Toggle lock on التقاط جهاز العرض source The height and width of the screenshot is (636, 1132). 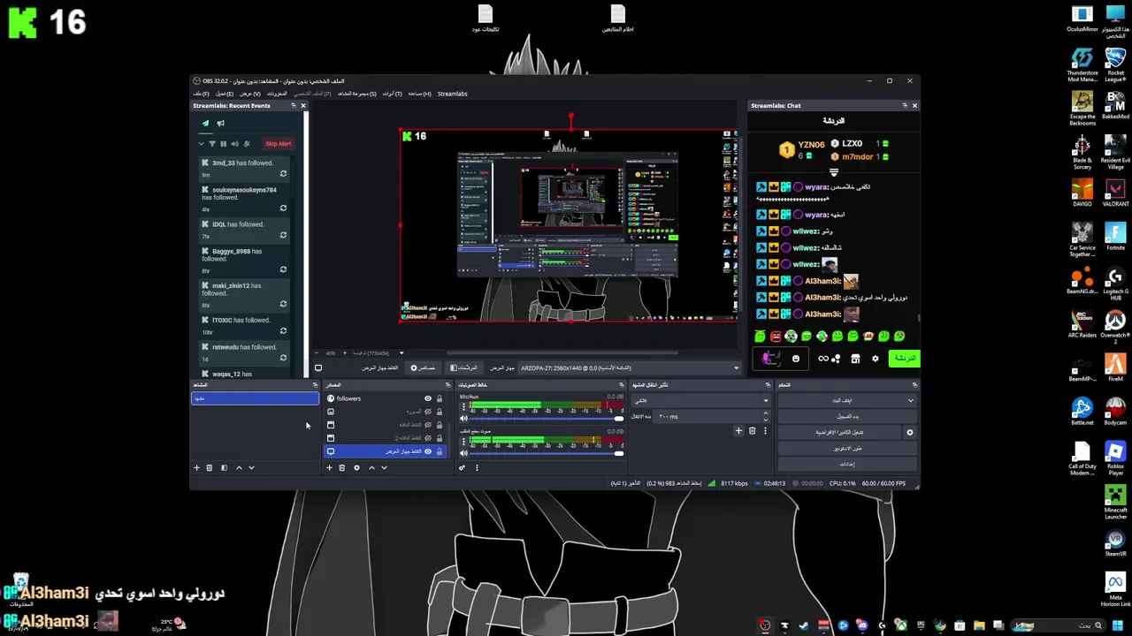pos(439,451)
